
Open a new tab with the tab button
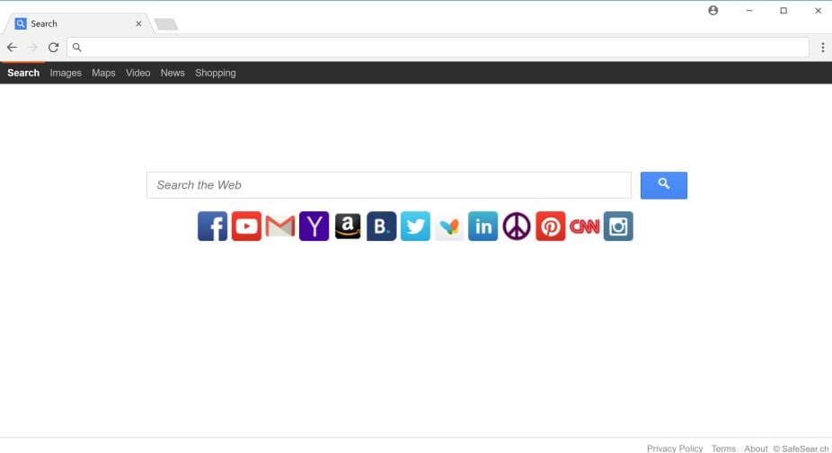click(x=166, y=24)
